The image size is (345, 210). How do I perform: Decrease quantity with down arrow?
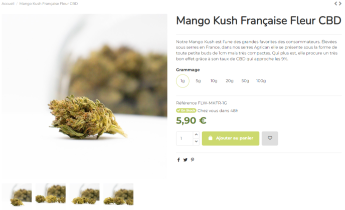click(x=196, y=142)
